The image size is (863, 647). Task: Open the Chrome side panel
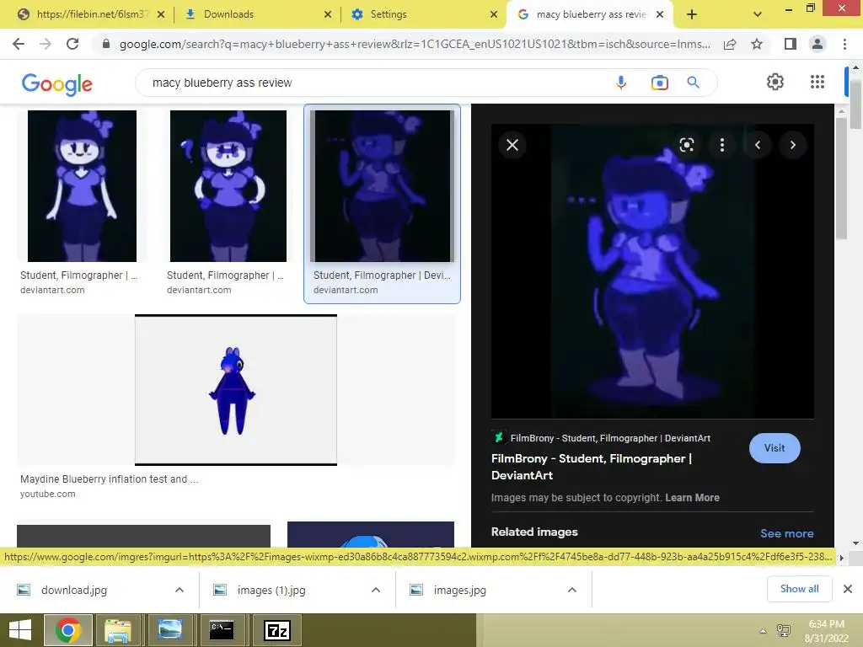[791, 44]
